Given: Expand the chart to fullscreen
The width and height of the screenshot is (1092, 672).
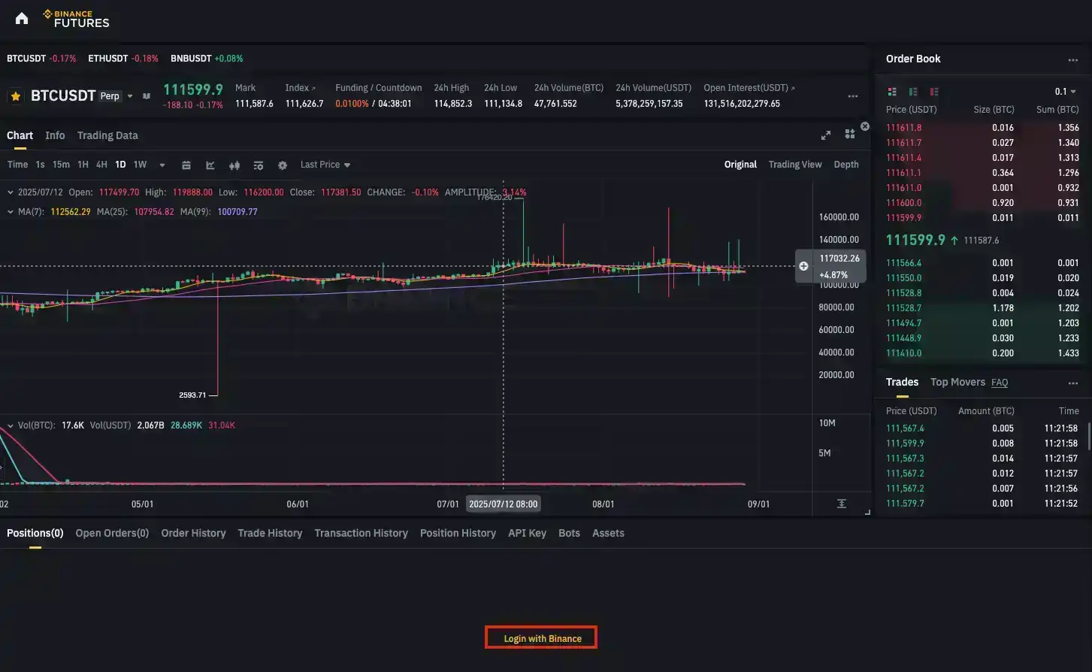Looking at the screenshot, I should coord(826,135).
